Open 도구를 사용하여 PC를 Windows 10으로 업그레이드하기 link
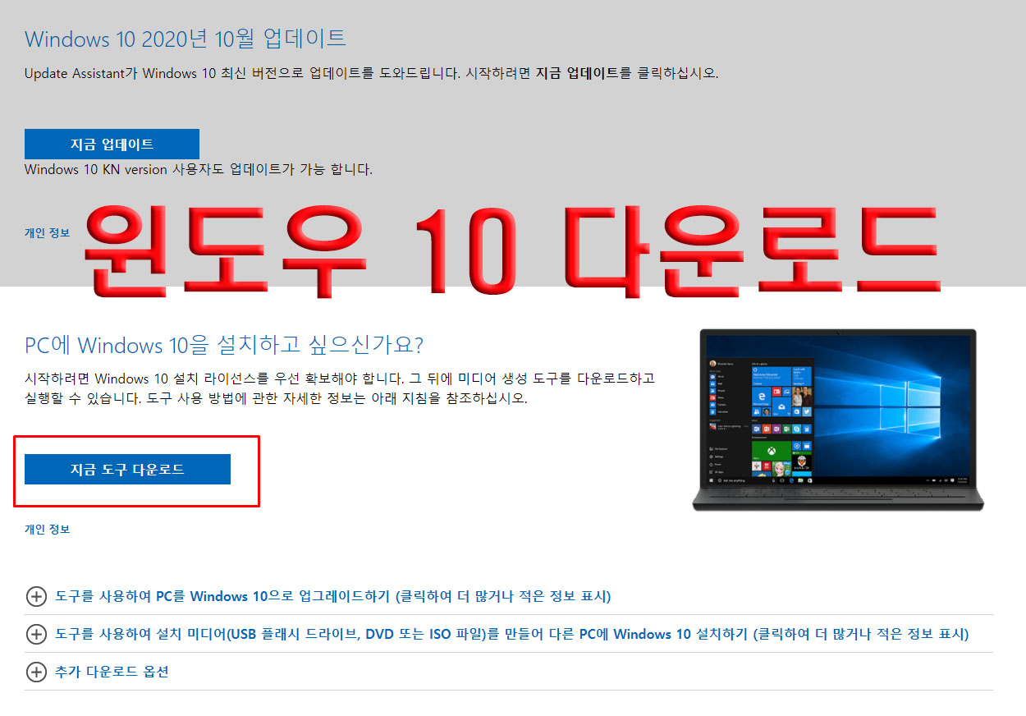This screenshot has width=1026, height=716. [332, 596]
